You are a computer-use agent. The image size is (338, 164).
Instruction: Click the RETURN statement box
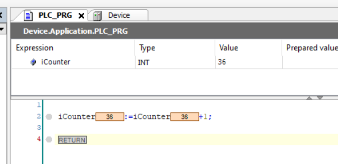coord(72,140)
